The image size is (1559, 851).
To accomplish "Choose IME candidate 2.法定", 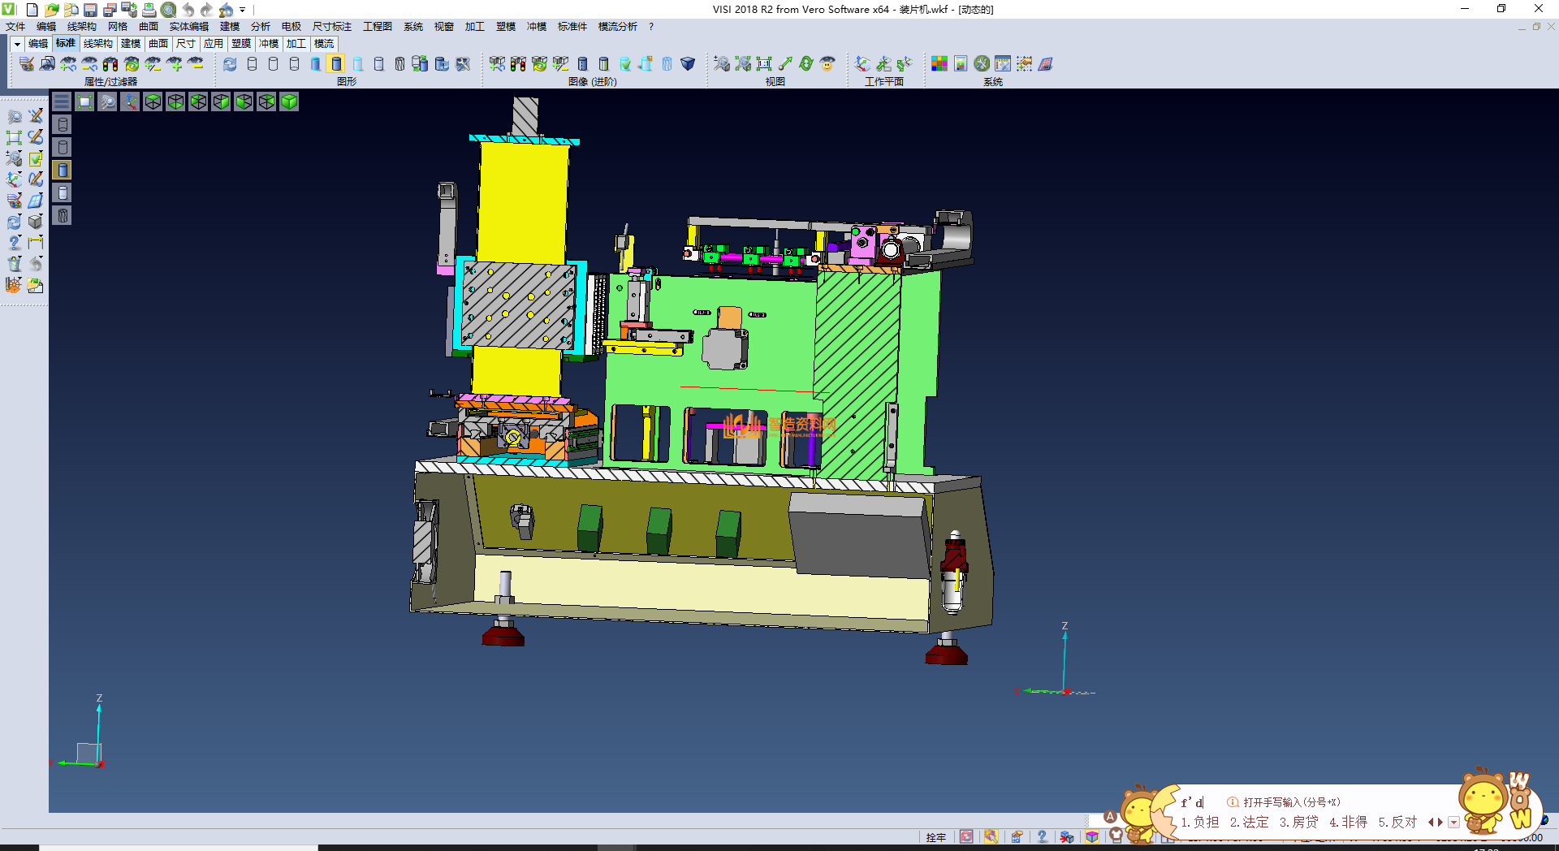I will (1249, 822).
